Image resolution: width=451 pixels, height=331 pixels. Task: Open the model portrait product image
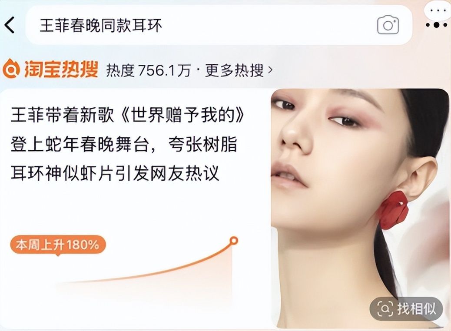[360, 208]
